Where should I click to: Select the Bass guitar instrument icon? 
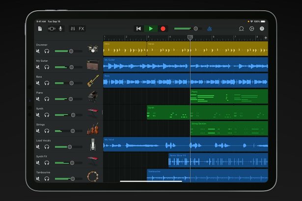point(93,81)
